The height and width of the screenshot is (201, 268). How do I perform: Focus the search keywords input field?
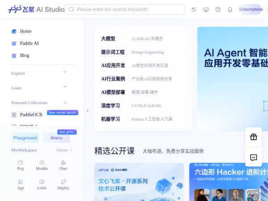125,9
